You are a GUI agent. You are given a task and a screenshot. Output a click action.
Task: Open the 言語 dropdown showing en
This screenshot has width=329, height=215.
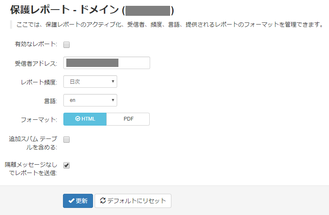click(90, 100)
